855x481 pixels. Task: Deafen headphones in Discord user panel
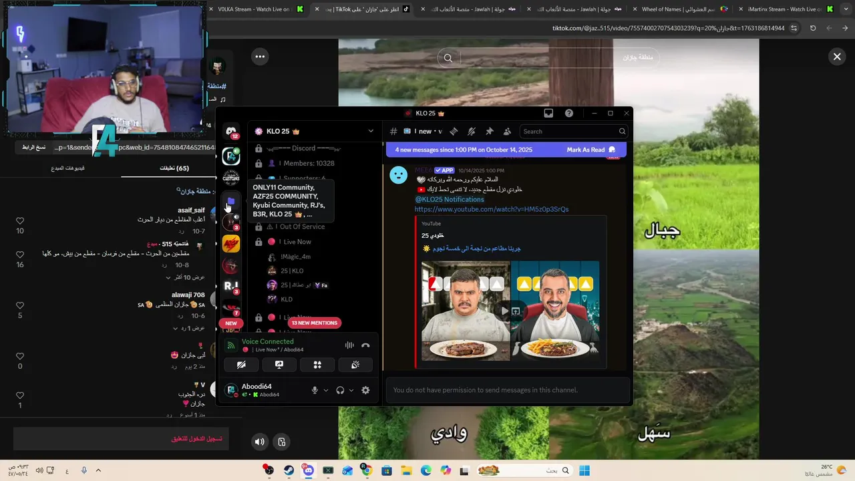pyautogui.click(x=340, y=390)
